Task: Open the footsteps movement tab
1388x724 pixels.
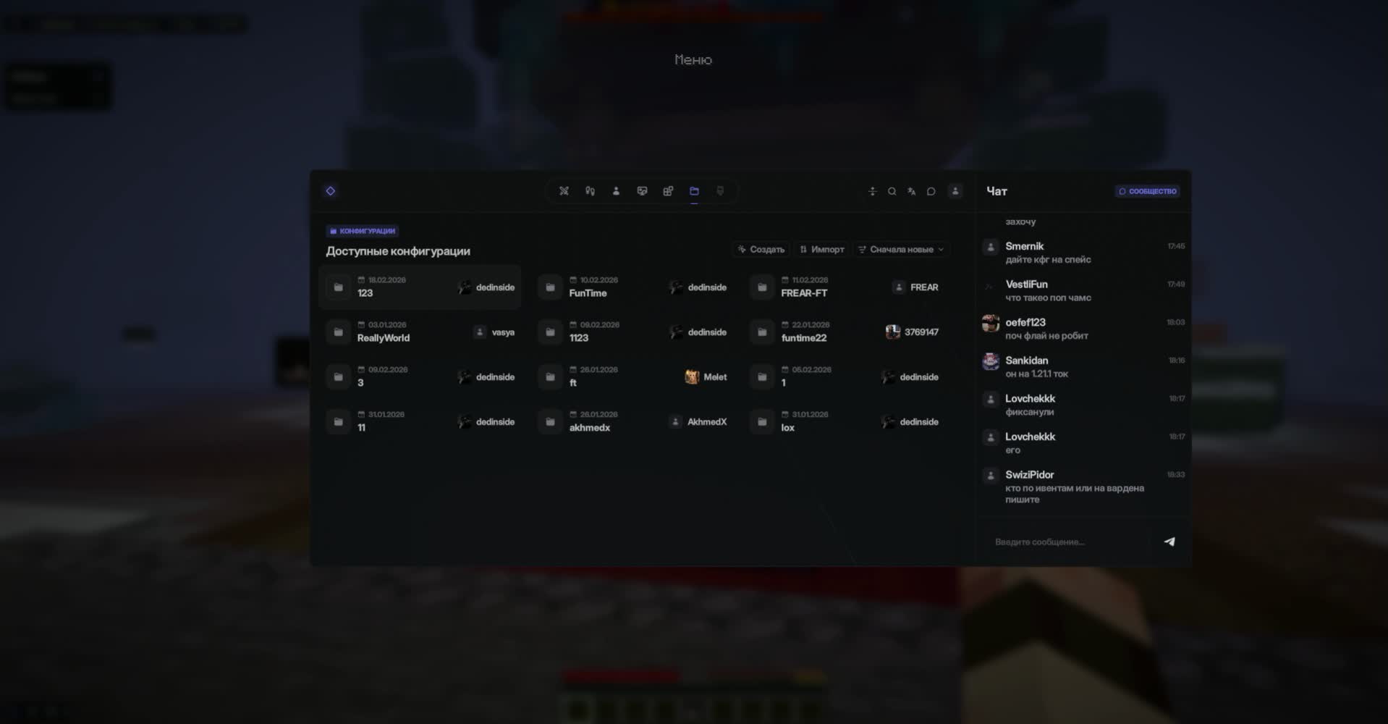Action: pos(590,191)
